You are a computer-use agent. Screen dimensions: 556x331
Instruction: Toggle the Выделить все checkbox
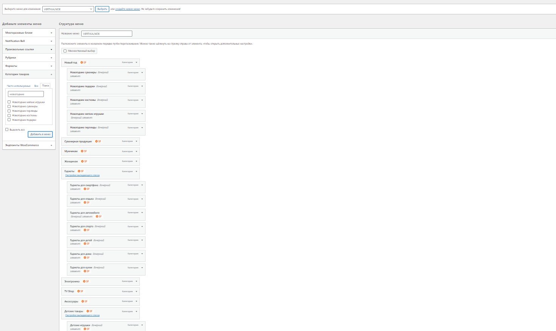coord(7,129)
